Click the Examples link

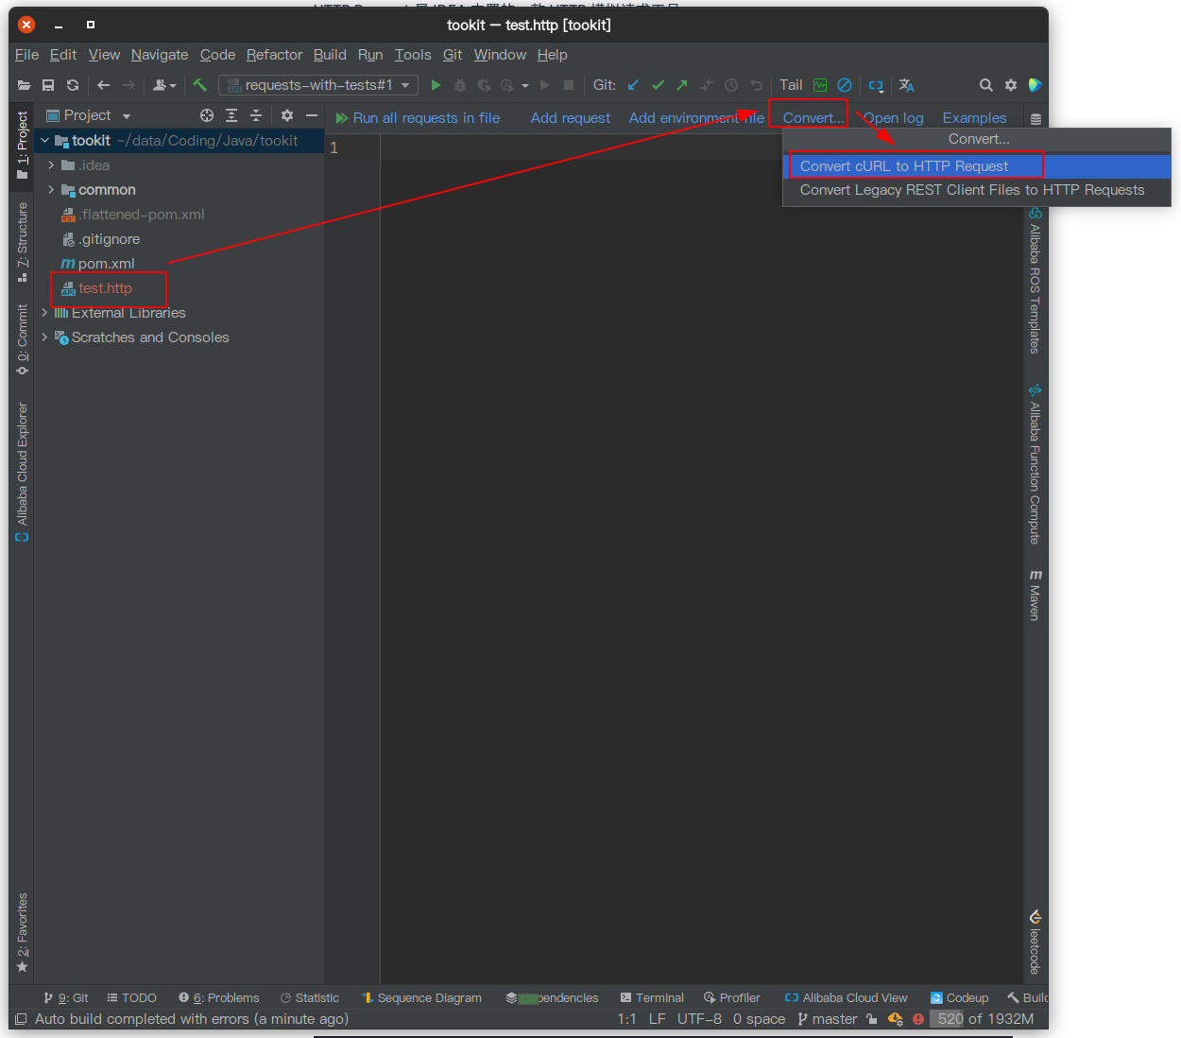pyautogui.click(x=974, y=118)
